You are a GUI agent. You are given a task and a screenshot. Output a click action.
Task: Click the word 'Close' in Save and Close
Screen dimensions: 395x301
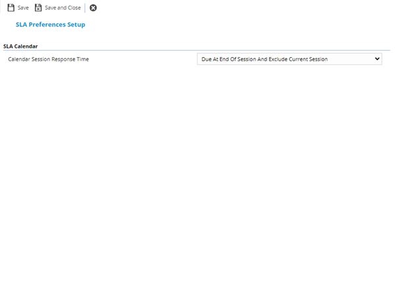coord(73,8)
